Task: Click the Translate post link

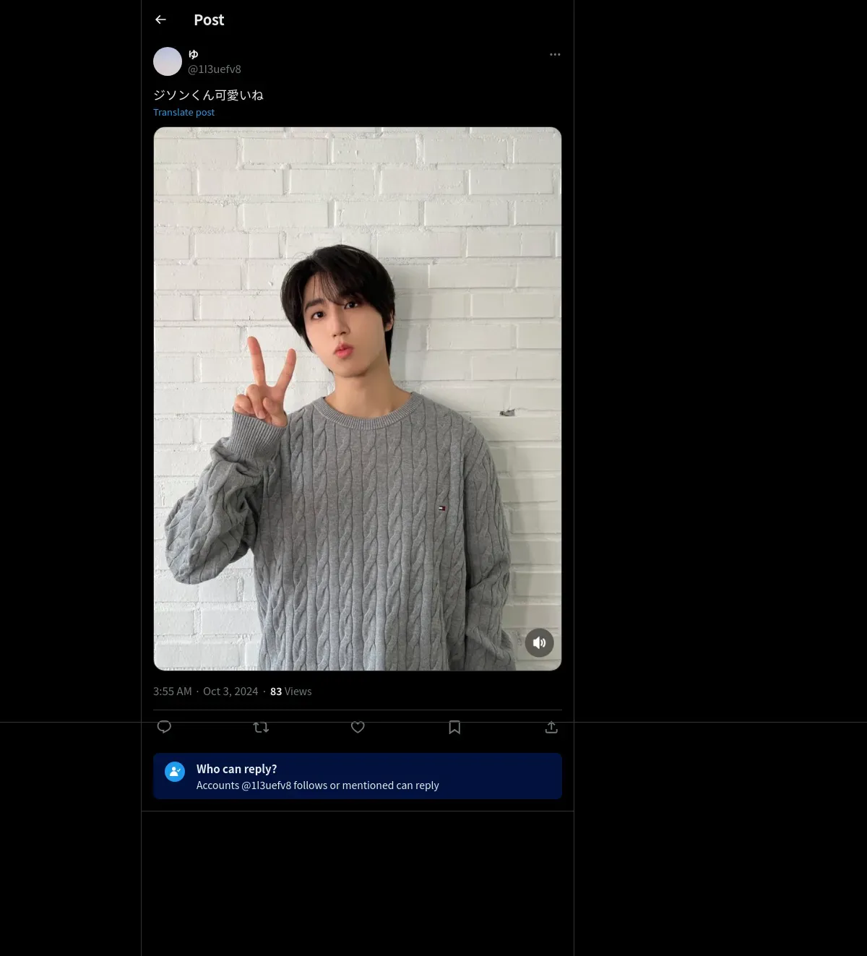Action: click(x=184, y=112)
